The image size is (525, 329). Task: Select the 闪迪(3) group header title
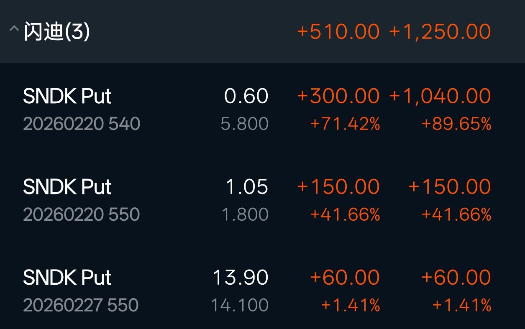(56, 32)
